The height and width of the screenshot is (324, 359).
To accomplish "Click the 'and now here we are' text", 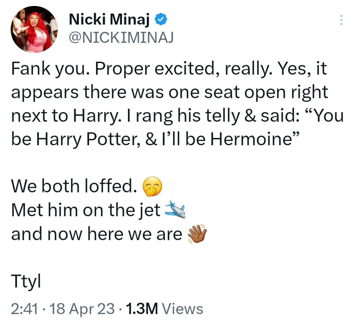I will pos(96,234).
